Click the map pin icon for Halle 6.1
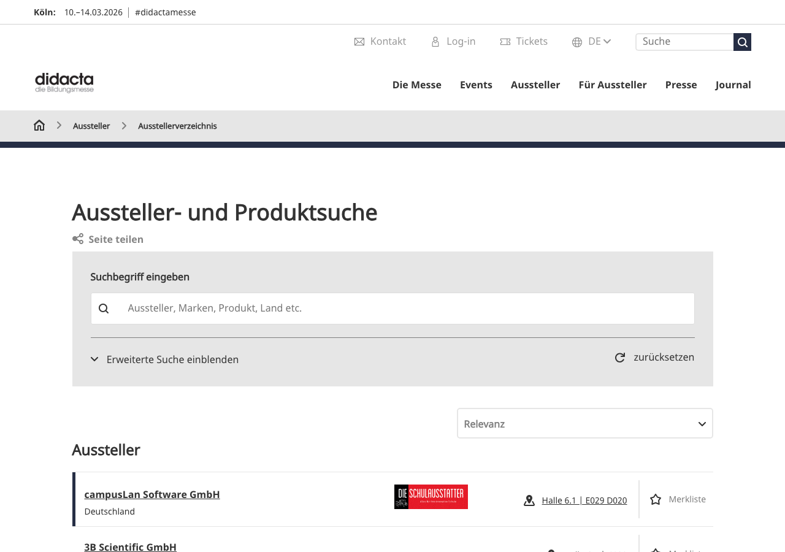 point(529,500)
